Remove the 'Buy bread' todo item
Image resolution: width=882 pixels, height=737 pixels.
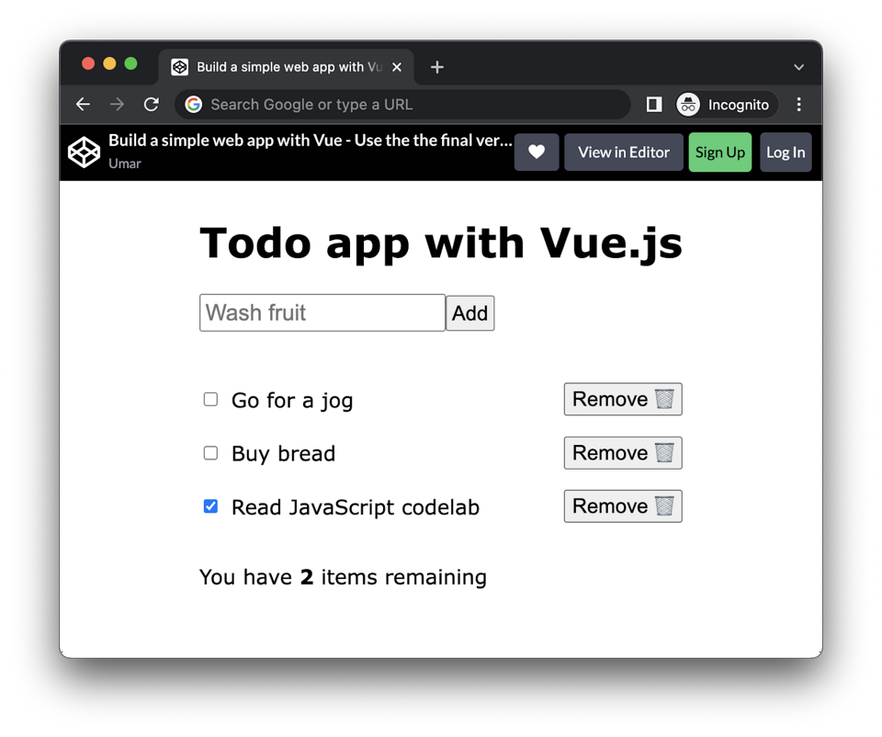pos(622,452)
